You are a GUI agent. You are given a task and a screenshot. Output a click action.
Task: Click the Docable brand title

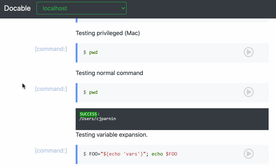coord(17,8)
